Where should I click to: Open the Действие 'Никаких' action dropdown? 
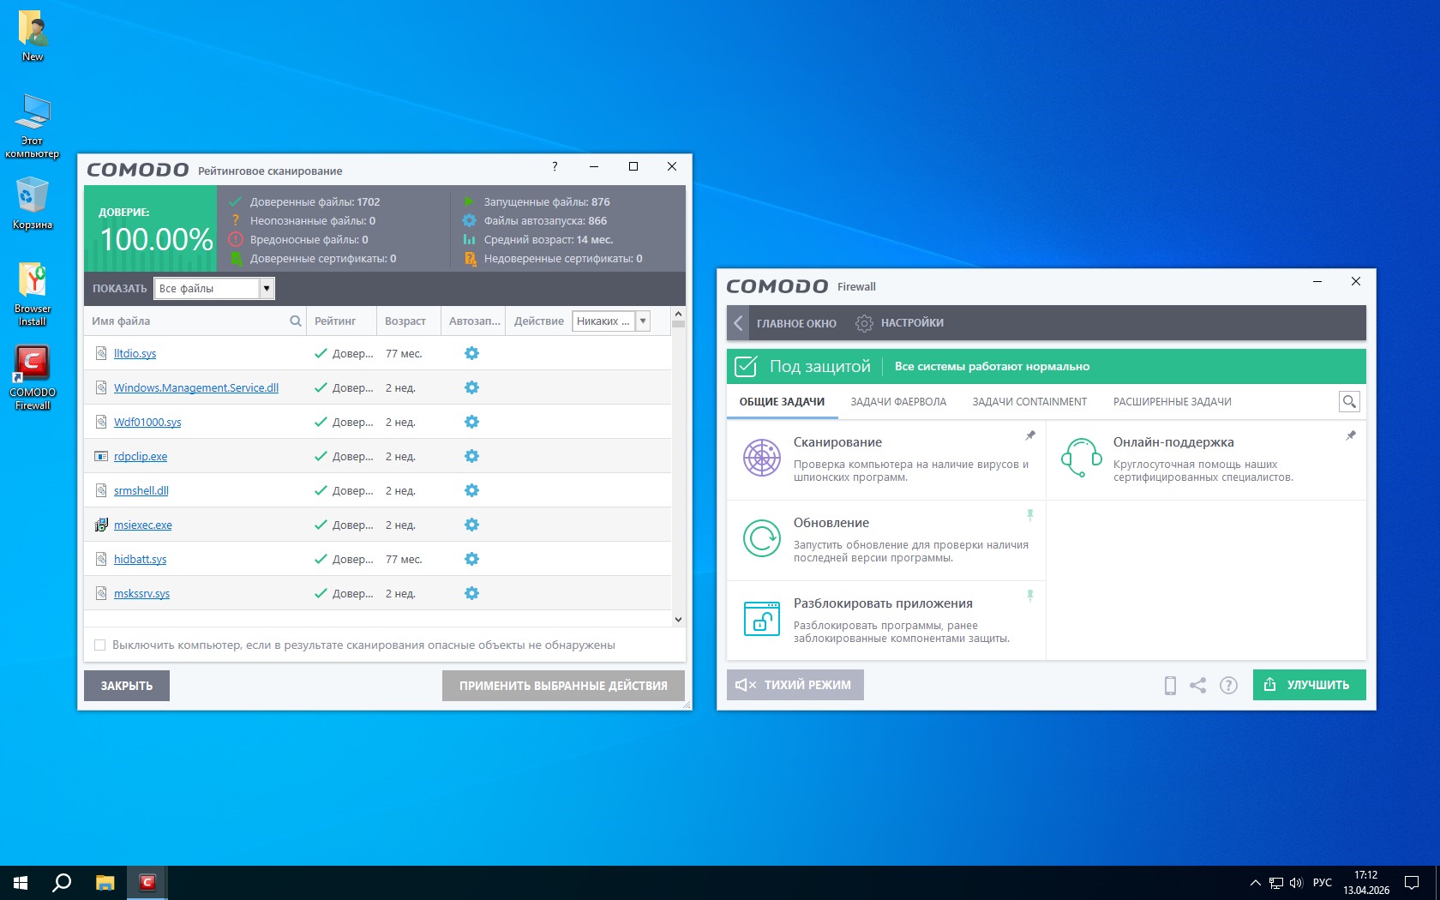click(643, 321)
